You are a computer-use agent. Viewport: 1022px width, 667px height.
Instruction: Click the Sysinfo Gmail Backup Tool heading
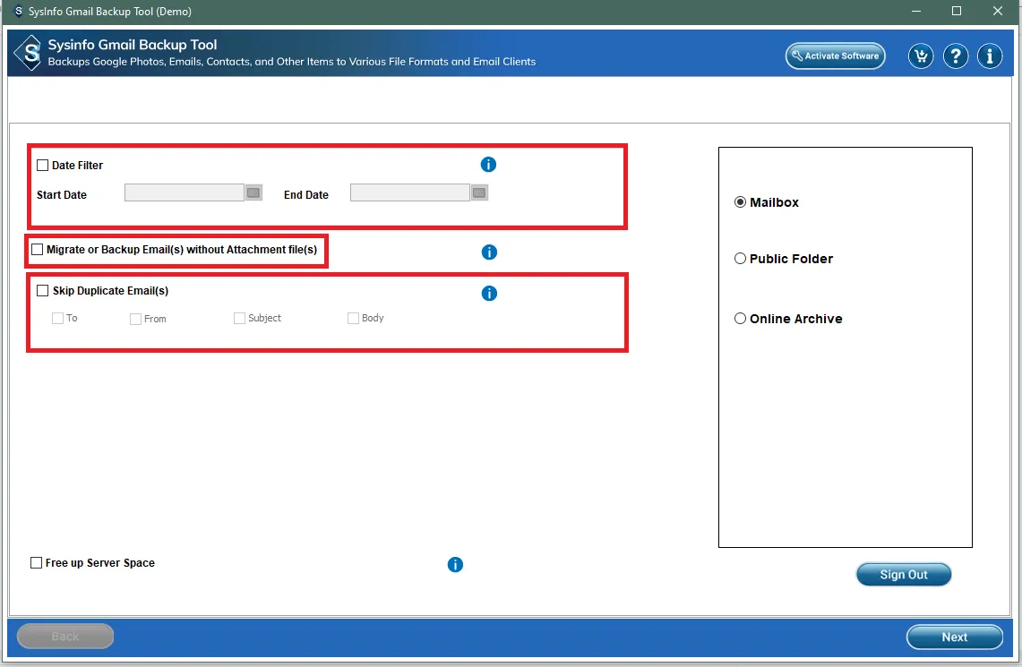(133, 45)
